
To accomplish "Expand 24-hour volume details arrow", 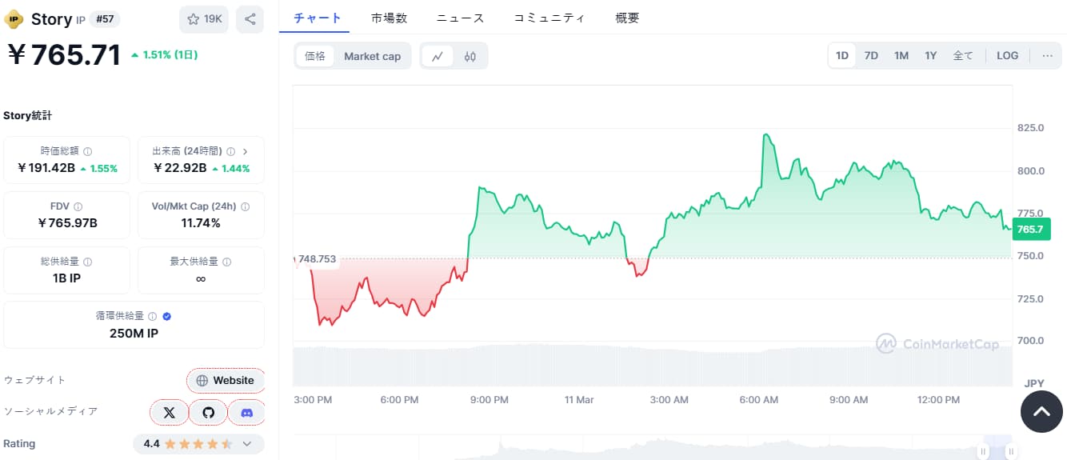I will [245, 151].
